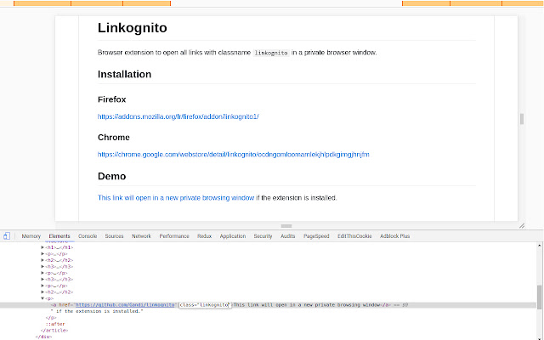The width and height of the screenshot is (544, 340).
Task: Select the closing </article> tag
Action: click(54, 331)
